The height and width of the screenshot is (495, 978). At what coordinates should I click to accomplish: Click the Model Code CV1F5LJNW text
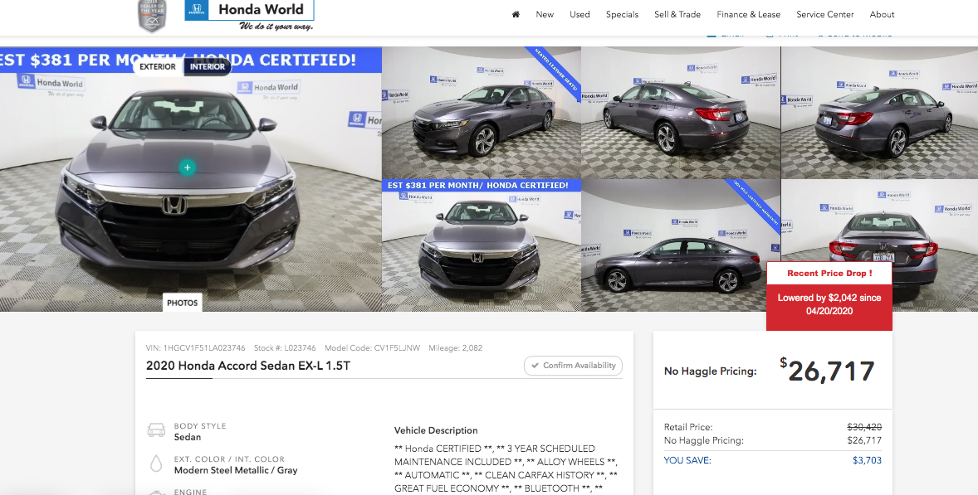[373, 348]
